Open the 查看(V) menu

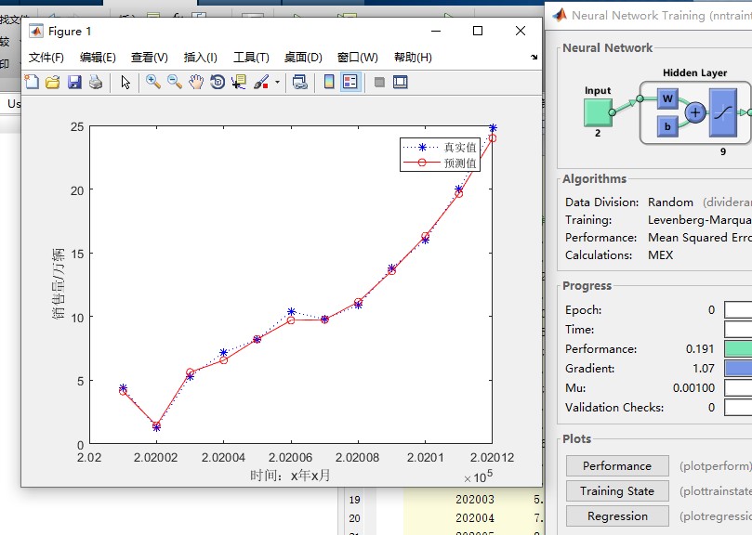149,58
